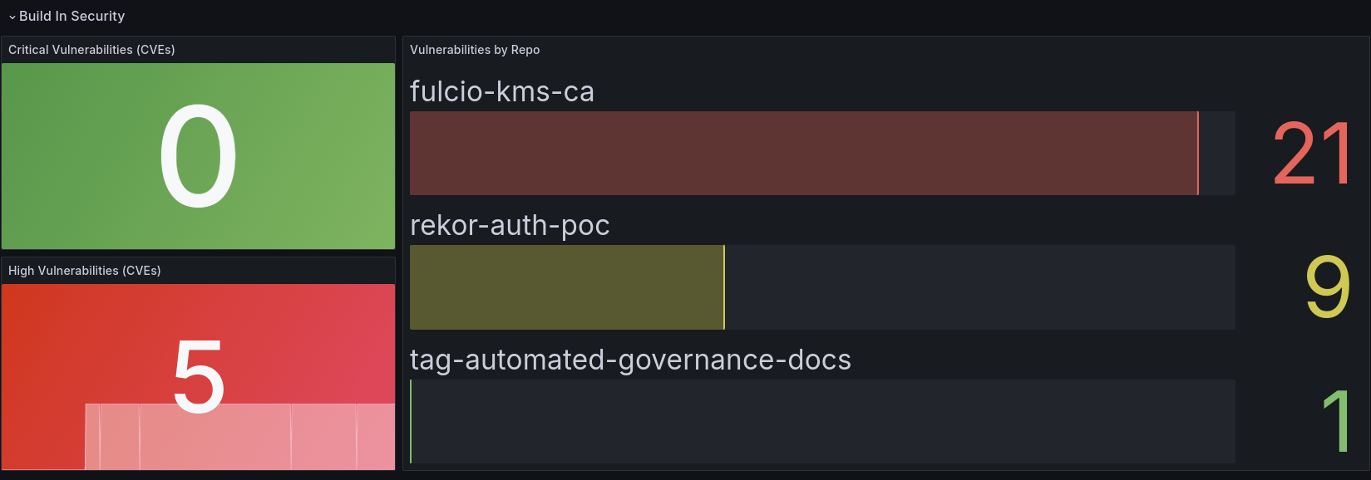
Task: Select the rekor-auth-poc repo label
Action: pos(510,225)
